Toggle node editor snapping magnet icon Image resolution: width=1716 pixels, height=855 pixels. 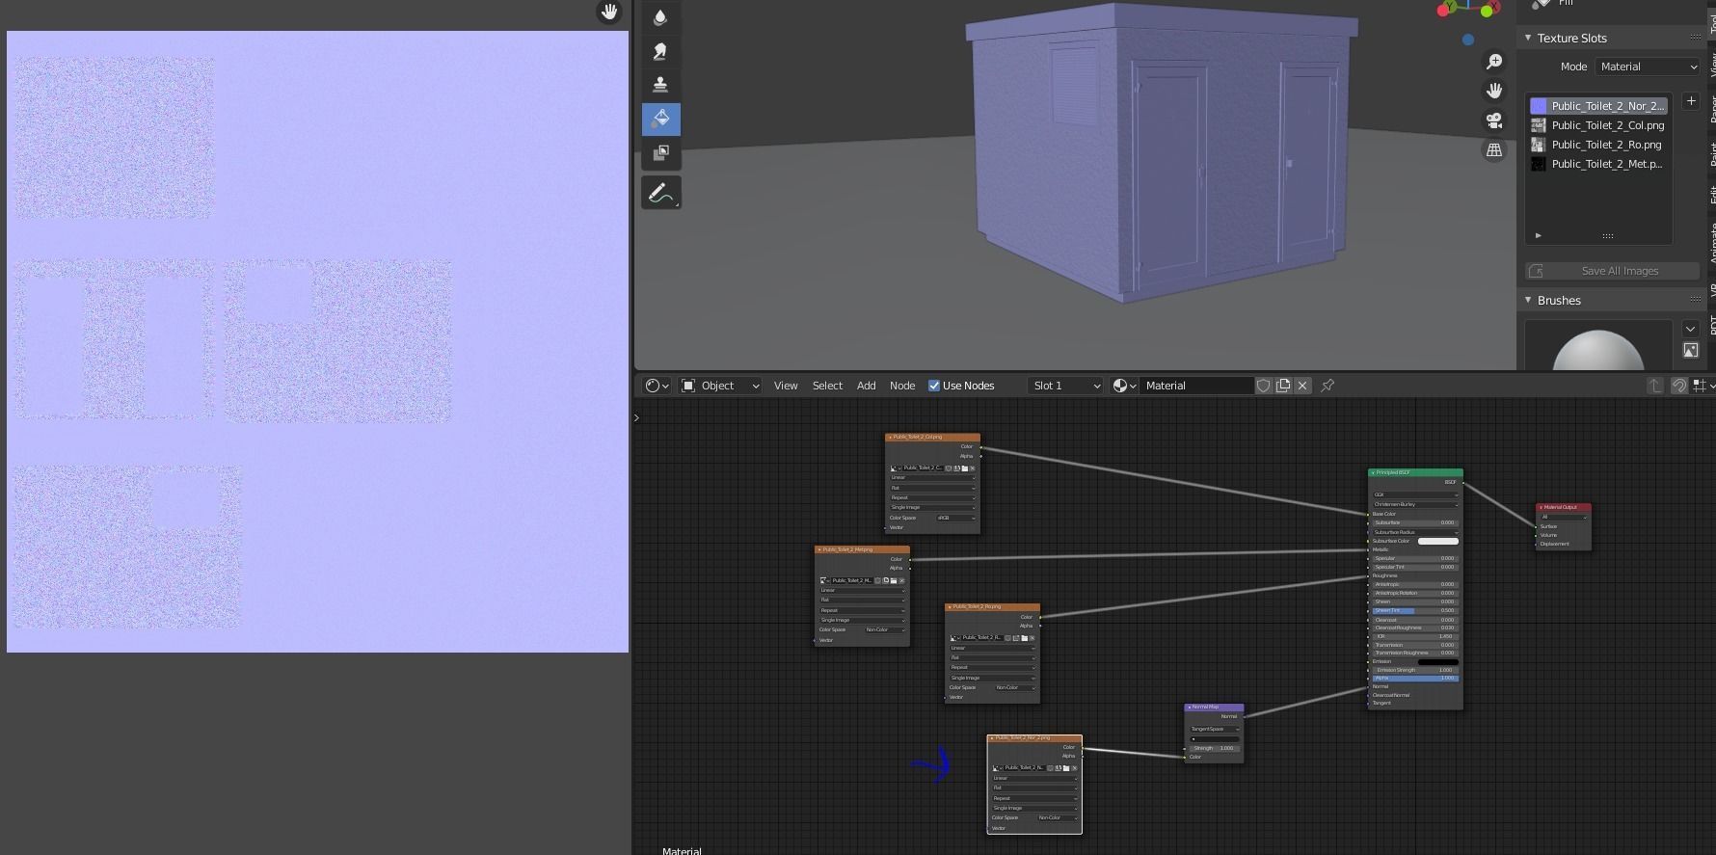click(1678, 386)
